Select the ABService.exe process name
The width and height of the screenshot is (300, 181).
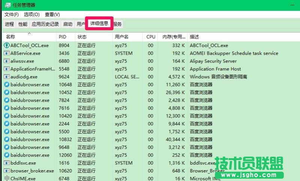click(x=25, y=53)
